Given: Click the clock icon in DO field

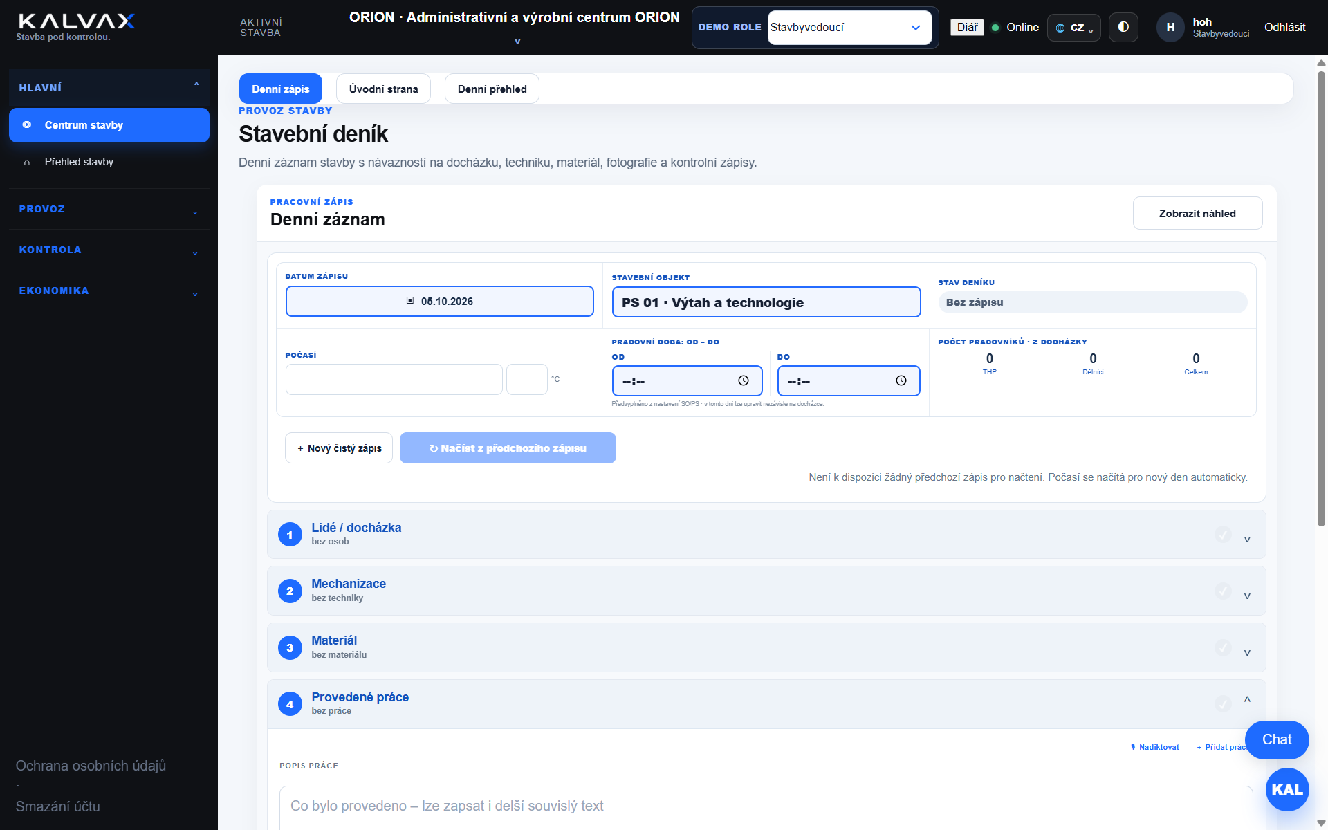Looking at the screenshot, I should tap(901, 380).
